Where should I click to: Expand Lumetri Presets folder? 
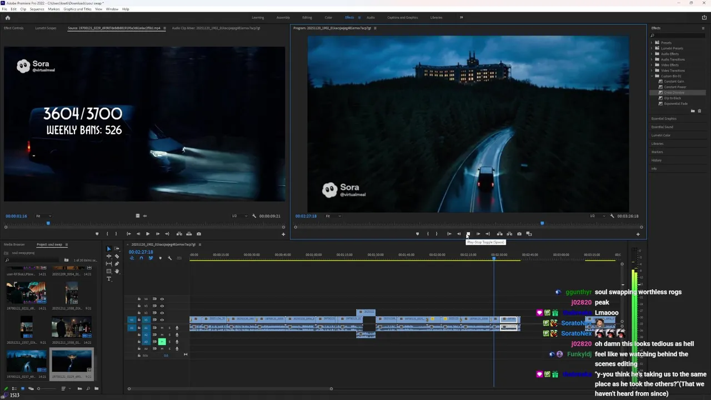click(x=652, y=48)
